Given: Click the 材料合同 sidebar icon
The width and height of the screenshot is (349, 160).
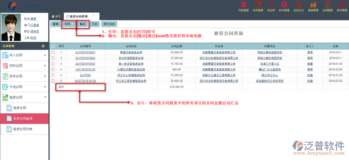Looking at the screenshot, I should coord(5,66).
